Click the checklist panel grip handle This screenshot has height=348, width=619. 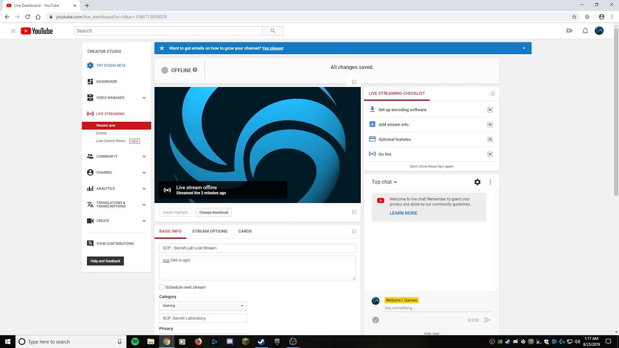click(493, 93)
